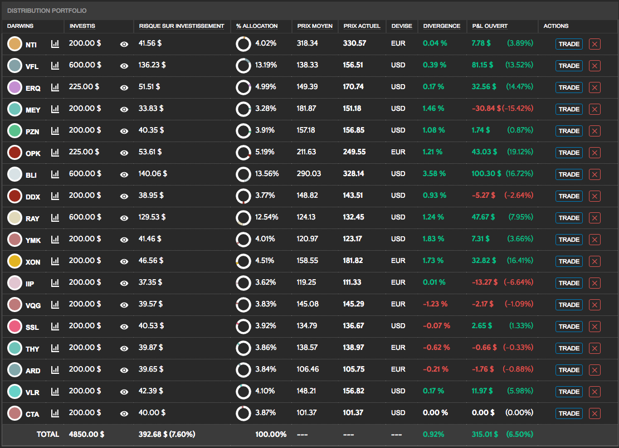Click the chart icon next to XON
This screenshot has width=619, height=448.
pos(55,261)
